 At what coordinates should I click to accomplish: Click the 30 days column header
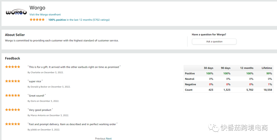[209, 68]
